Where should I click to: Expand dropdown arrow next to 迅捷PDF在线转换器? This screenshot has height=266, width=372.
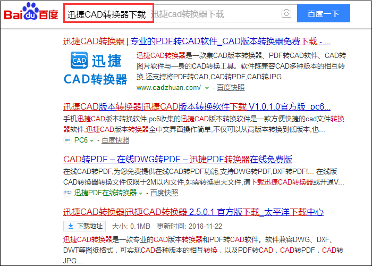[140, 193]
